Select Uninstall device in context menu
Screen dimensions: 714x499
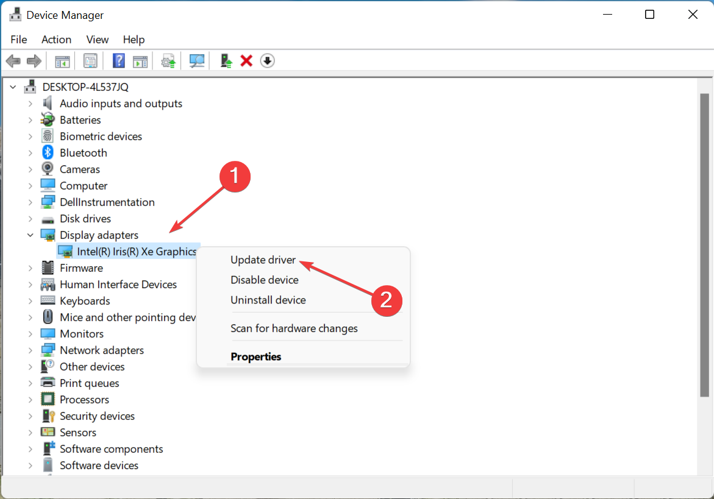tap(268, 300)
